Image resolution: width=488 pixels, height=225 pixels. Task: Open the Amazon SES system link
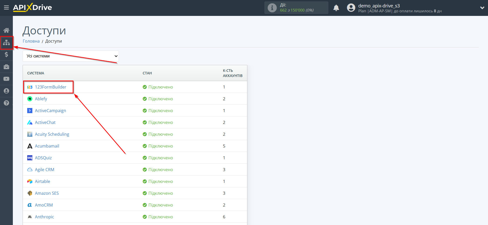[47, 193]
